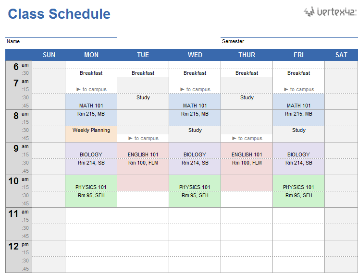Select Thursday's 'to campus' cell
358x273 pixels.
[x=247, y=138]
